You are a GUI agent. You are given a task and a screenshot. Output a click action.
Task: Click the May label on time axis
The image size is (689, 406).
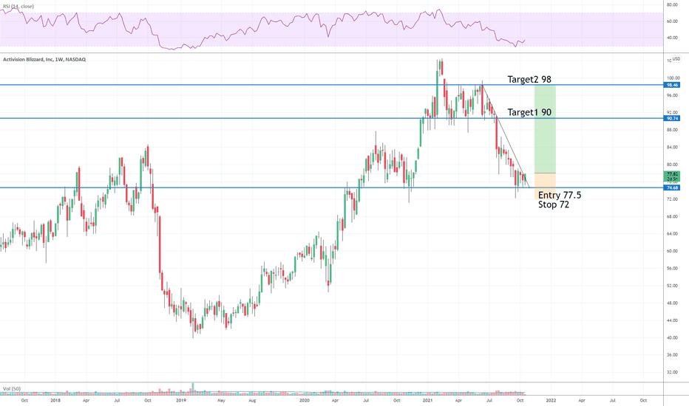click(x=221, y=400)
